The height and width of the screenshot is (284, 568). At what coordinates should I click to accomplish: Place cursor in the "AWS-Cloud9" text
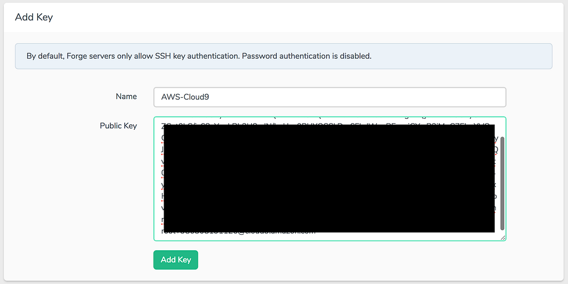pos(185,97)
